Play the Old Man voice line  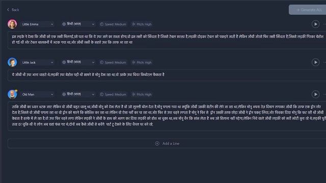coord(315,95)
